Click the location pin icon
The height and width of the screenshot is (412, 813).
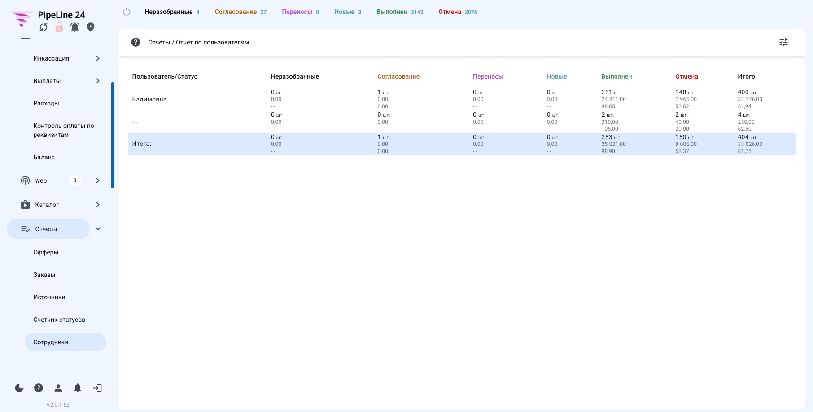91,27
